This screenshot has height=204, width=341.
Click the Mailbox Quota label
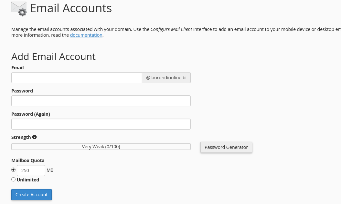tap(28, 160)
